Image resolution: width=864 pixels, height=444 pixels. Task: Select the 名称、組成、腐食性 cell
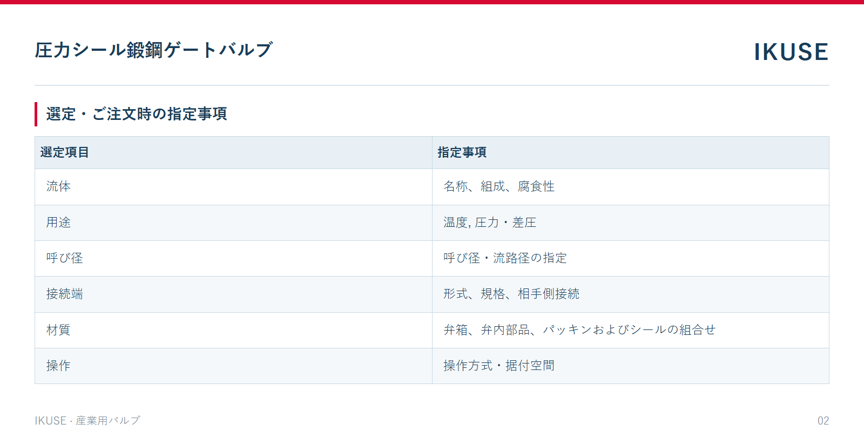click(631, 187)
